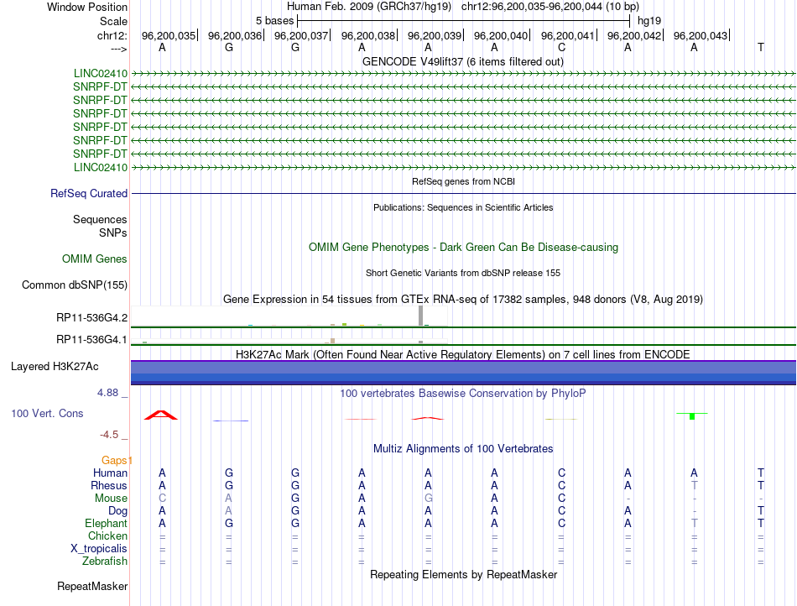Screen dimensions: 797x606
Task: Click the Human alignment row label
Action: pos(110,473)
